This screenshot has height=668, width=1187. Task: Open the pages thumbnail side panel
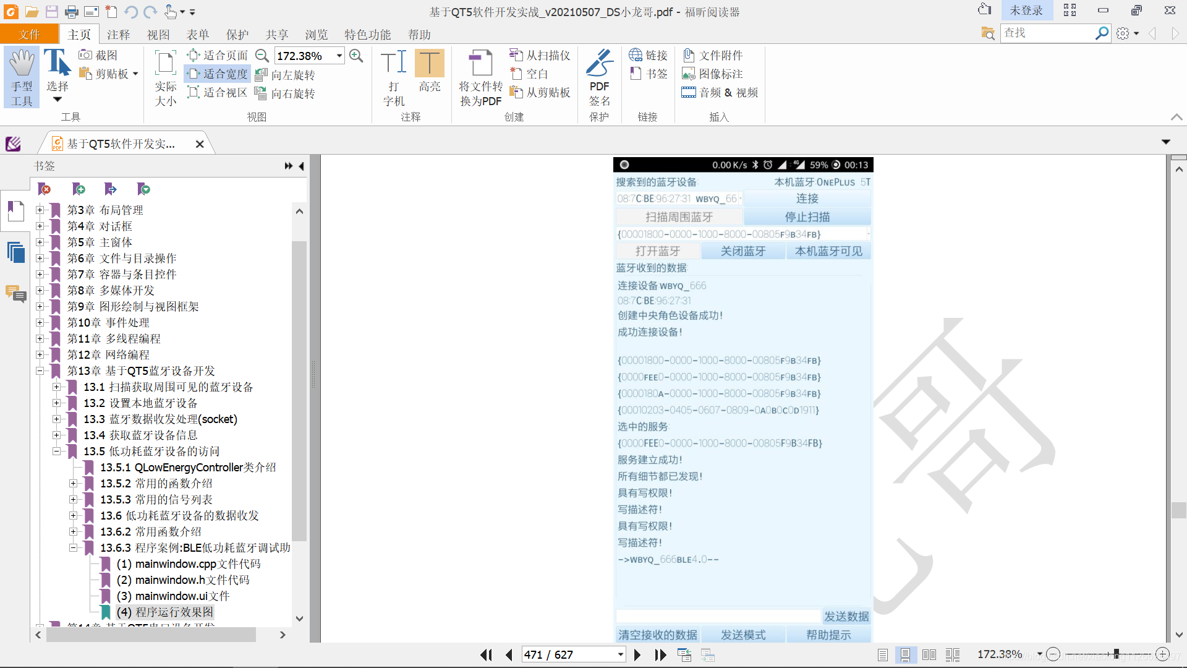point(15,252)
